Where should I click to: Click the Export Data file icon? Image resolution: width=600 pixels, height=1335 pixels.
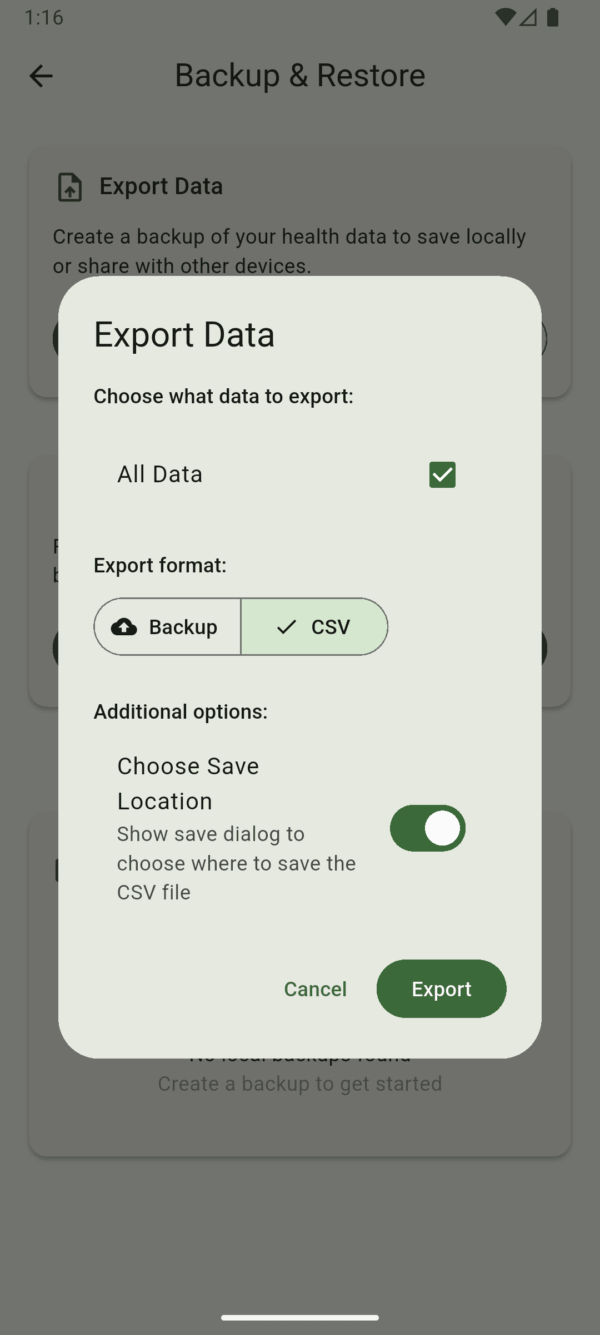(x=70, y=187)
